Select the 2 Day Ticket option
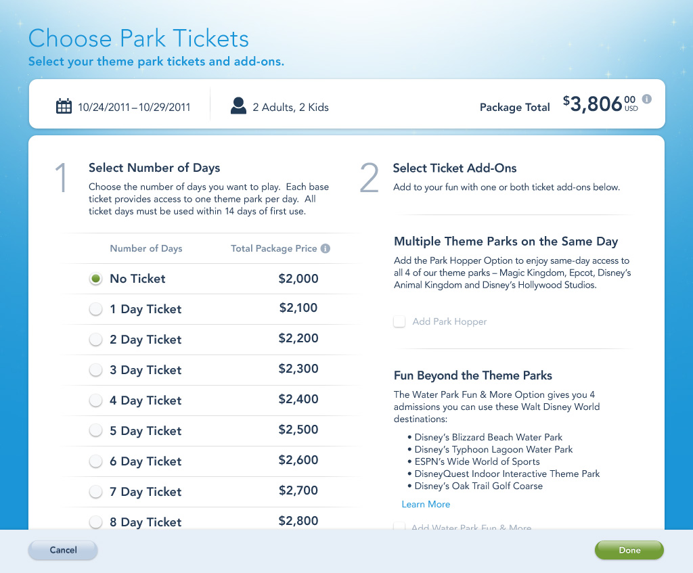The height and width of the screenshot is (573, 693). point(96,340)
